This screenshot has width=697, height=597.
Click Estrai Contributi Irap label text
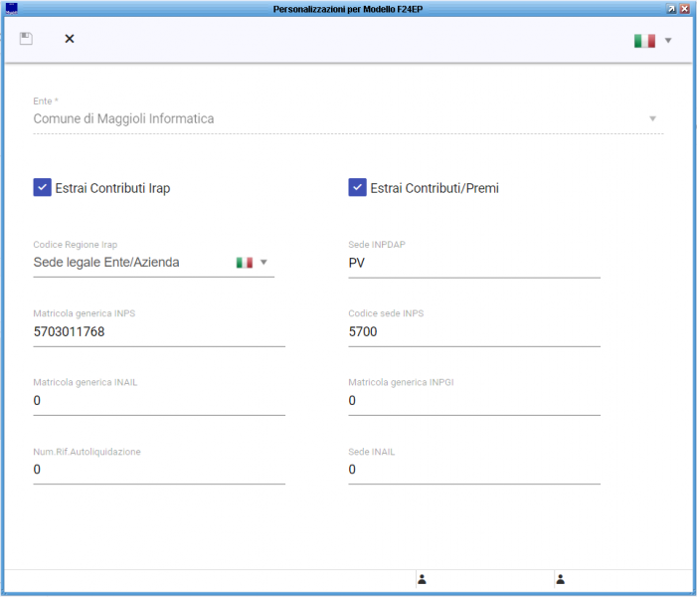112,188
